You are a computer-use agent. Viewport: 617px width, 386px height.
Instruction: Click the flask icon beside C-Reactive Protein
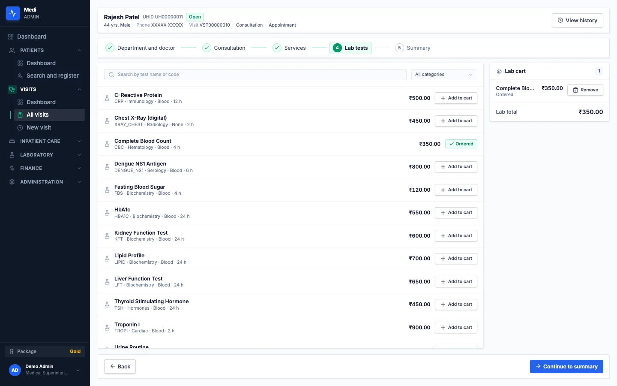pos(107,98)
